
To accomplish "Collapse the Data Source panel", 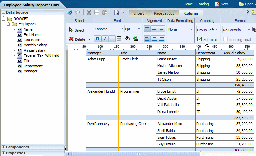I will point(3,12).
